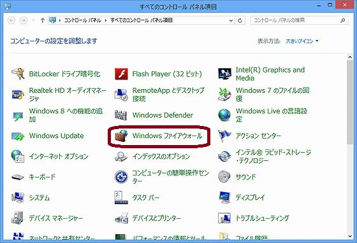Click the scrollbar up arrow
357x243 pixels.
350,57
